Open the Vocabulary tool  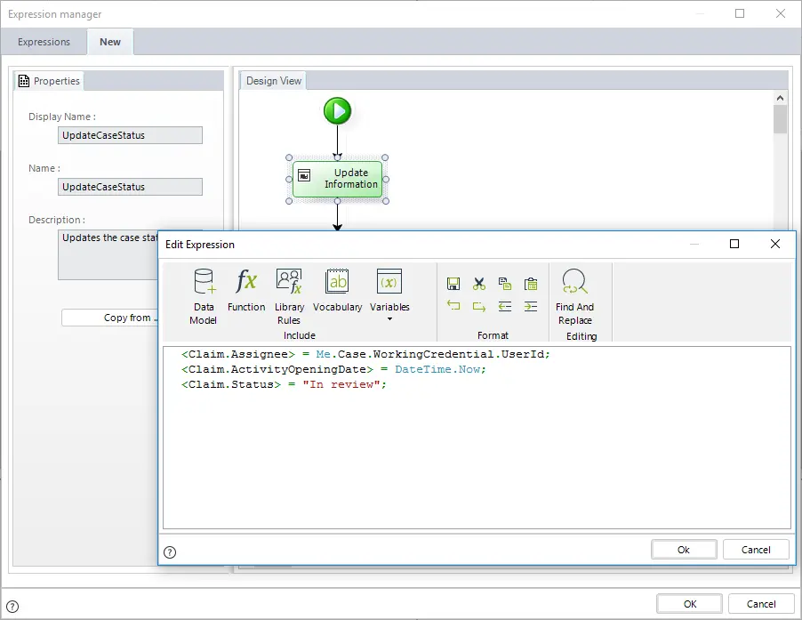pos(337,290)
